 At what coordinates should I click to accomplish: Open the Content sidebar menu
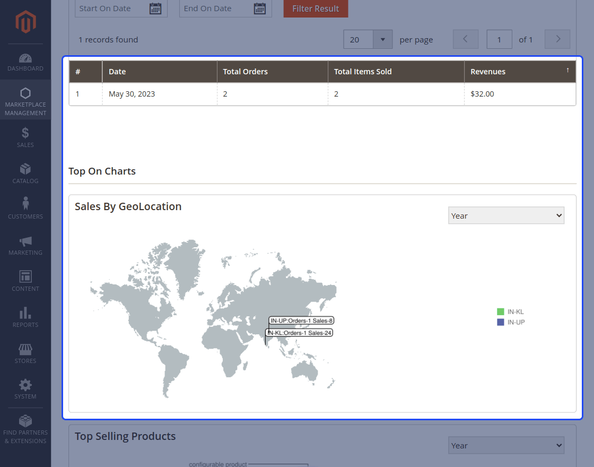25,281
